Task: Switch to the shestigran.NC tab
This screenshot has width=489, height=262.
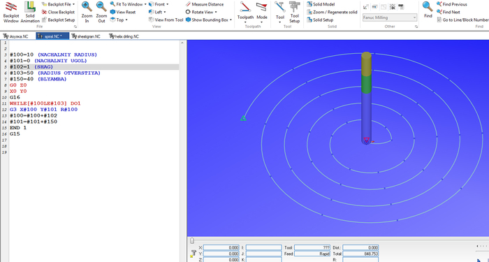Action: coord(86,36)
